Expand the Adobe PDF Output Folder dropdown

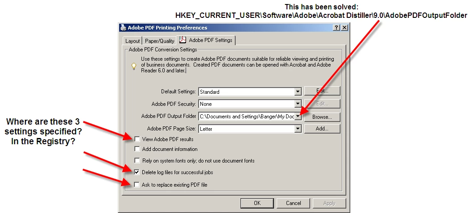298,117
